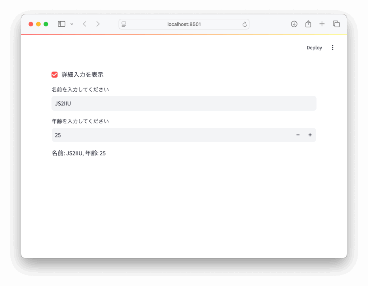Decrease the age with the minus button
The width and height of the screenshot is (368, 286).
point(298,135)
